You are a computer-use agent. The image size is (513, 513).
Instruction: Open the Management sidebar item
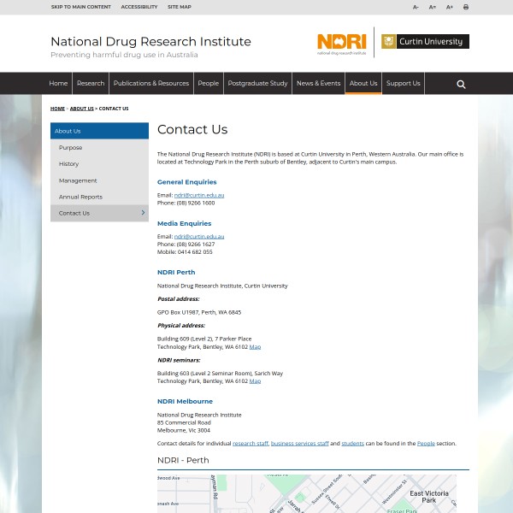[78, 180]
